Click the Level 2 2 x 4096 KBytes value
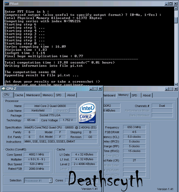179x192 pixels. [x=84, y=164]
